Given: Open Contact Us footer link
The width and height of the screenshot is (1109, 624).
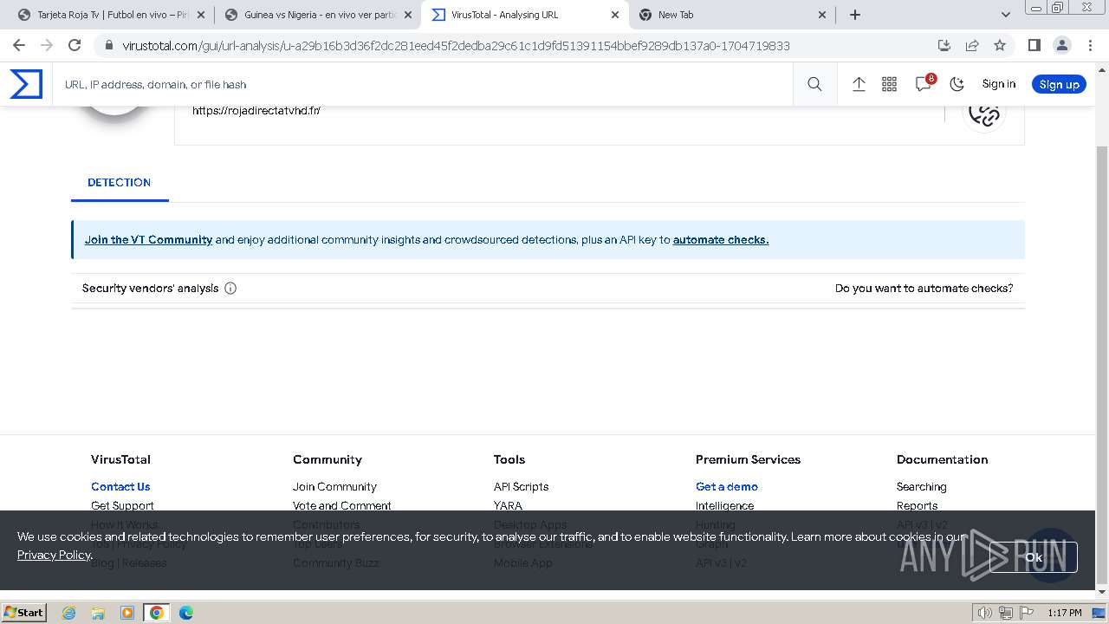Looking at the screenshot, I should point(120,487).
